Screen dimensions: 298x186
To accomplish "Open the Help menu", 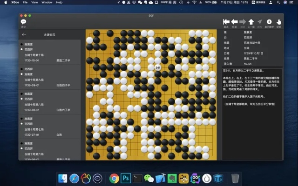I will point(59,2).
